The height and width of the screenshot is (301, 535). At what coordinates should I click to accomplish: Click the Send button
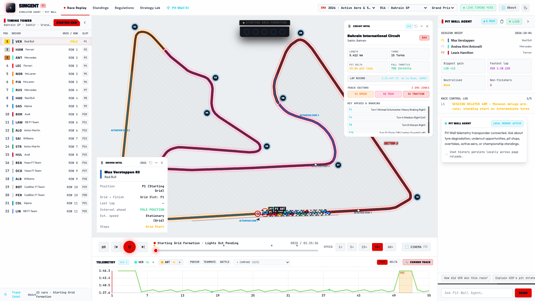[x=523, y=293]
